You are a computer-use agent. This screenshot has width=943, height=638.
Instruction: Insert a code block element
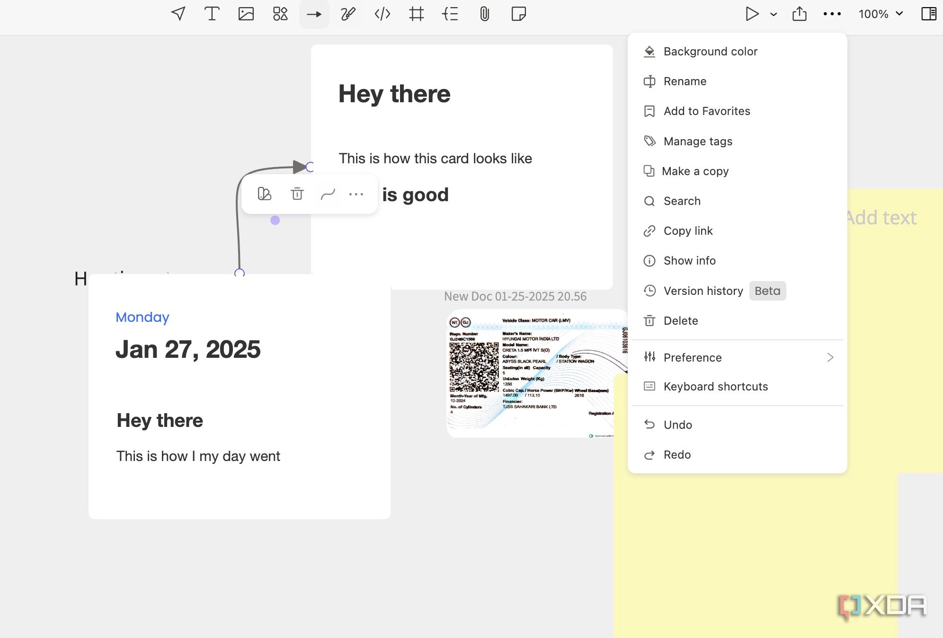(x=383, y=14)
